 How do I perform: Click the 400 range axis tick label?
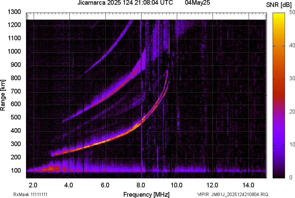[16, 131]
